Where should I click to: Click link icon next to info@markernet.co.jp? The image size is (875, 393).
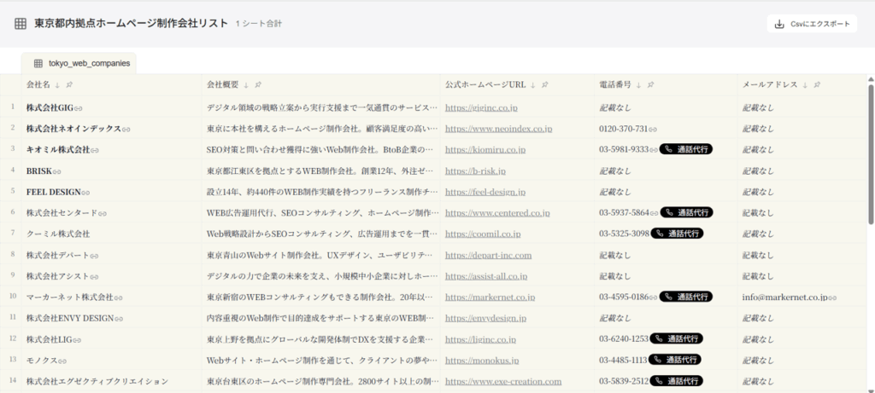coord(832,298)
